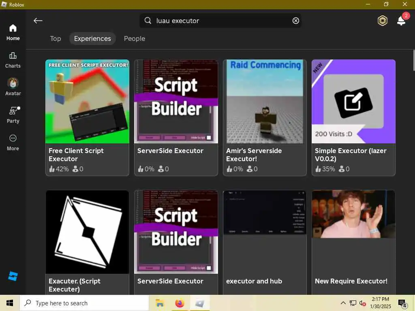Viewport: 415px width, 311px height.
Task: Click the blue Roblox Studio icon
Action: pyautogui.click(x=13, y=276)
